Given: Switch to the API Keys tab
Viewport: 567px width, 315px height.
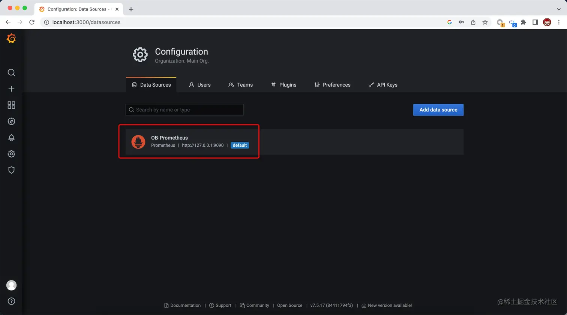Looking at the screenshot, I should pos(382,85).
